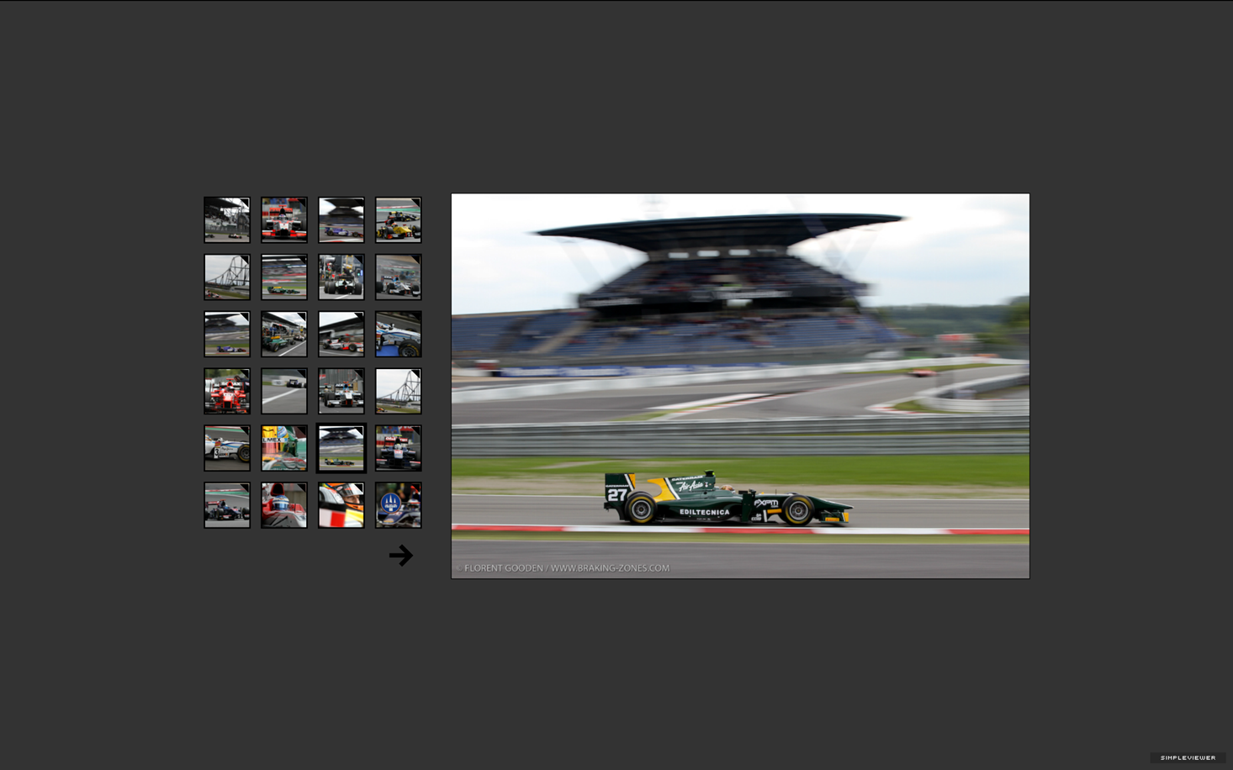1233x770 pixels.
Task: Open the SimpleViewer link in the corner
Action: tap(1188, 757)
